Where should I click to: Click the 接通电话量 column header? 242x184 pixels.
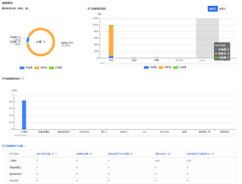(82, 154)
